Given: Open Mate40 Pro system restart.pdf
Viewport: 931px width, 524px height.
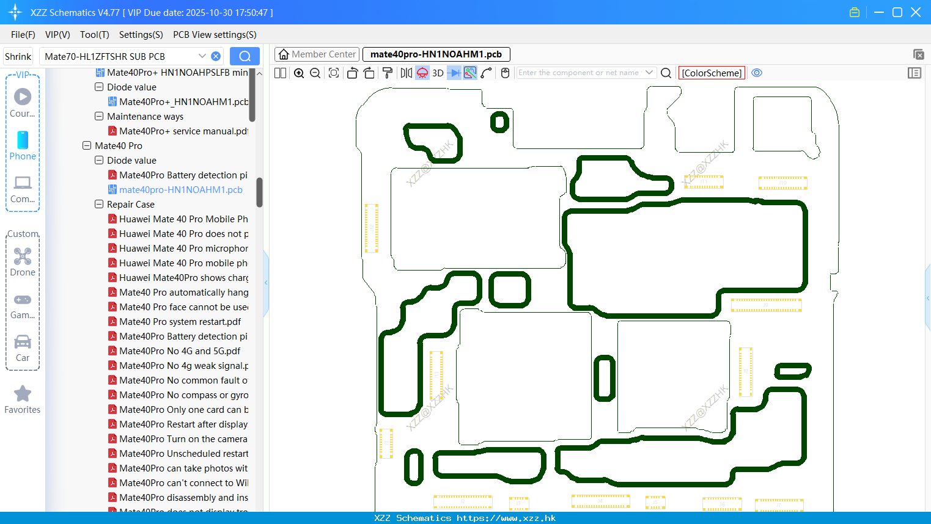Looking at the screenshot, I should (174, 322).
